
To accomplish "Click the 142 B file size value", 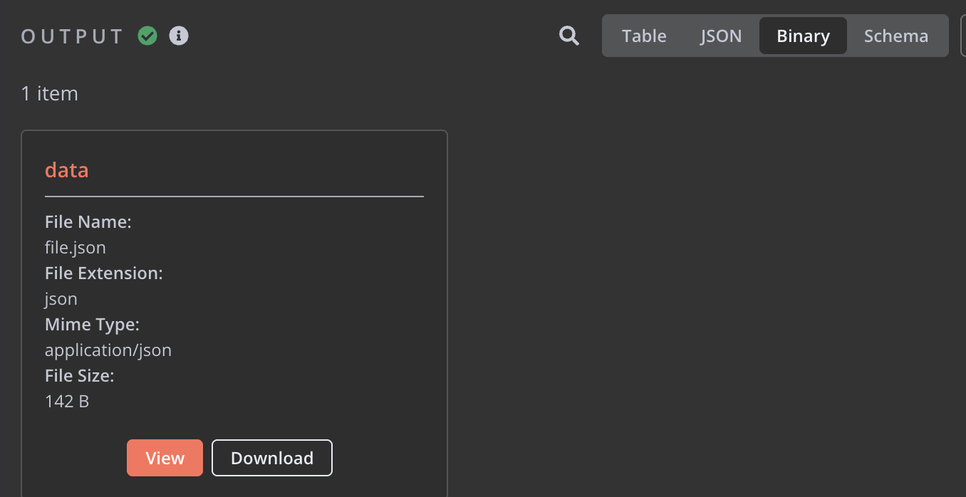I will pos(67,402).
